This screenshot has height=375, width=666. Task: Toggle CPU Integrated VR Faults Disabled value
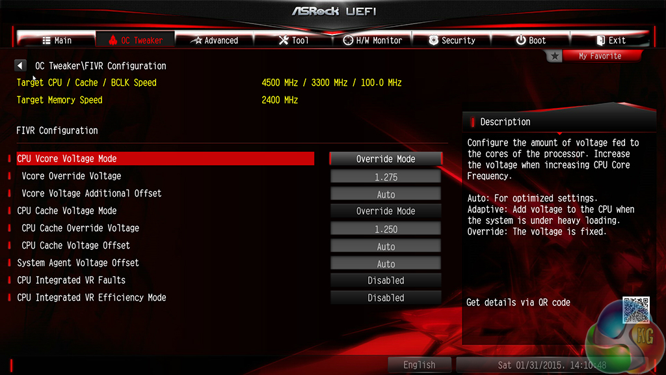(386, 281)
